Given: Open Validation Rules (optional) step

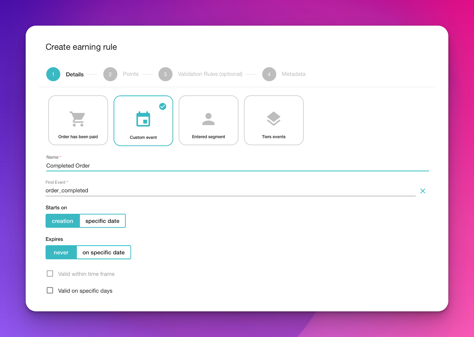Looking at the screenshot, I should click(x=210, y=74).
